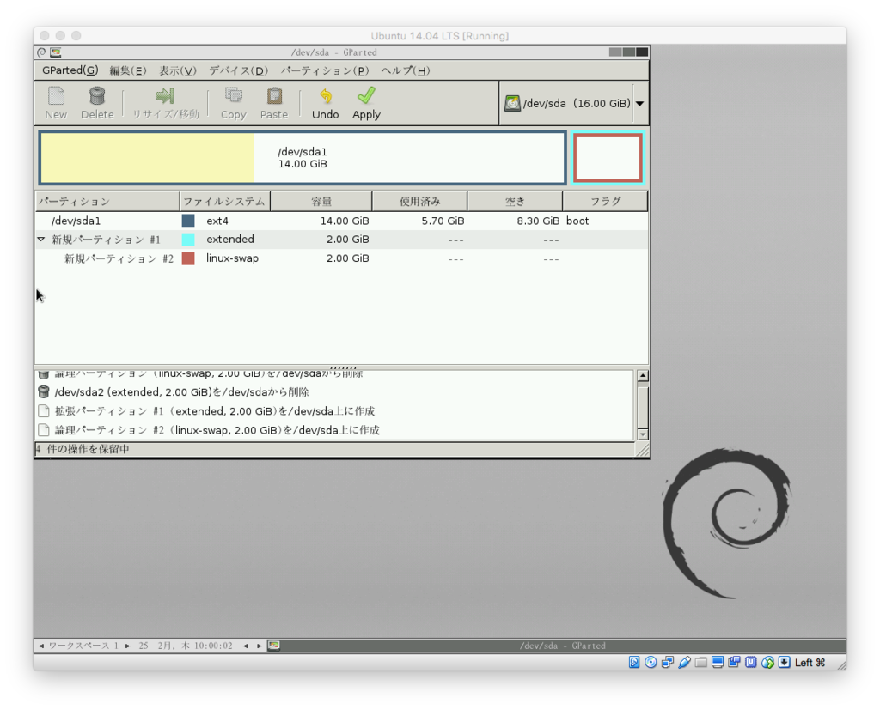The image size is (880, 710).
Task: Select pending operation deleting /dev/sda2 extended
Action: [335, 392]
